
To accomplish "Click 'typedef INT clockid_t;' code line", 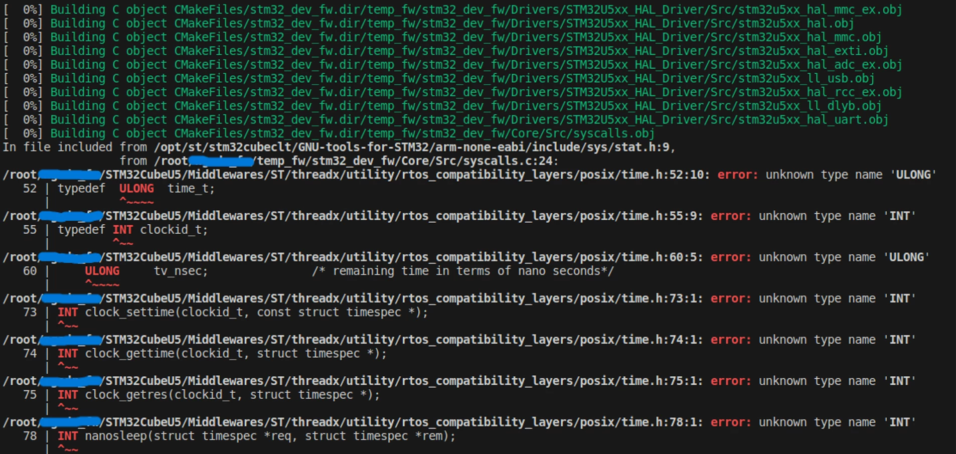I will [x=132, y=230].
